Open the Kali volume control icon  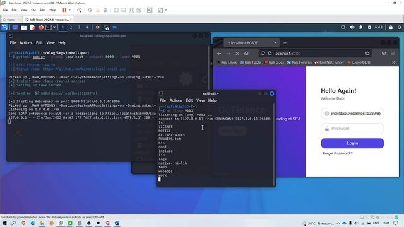[x=352, y=27]
